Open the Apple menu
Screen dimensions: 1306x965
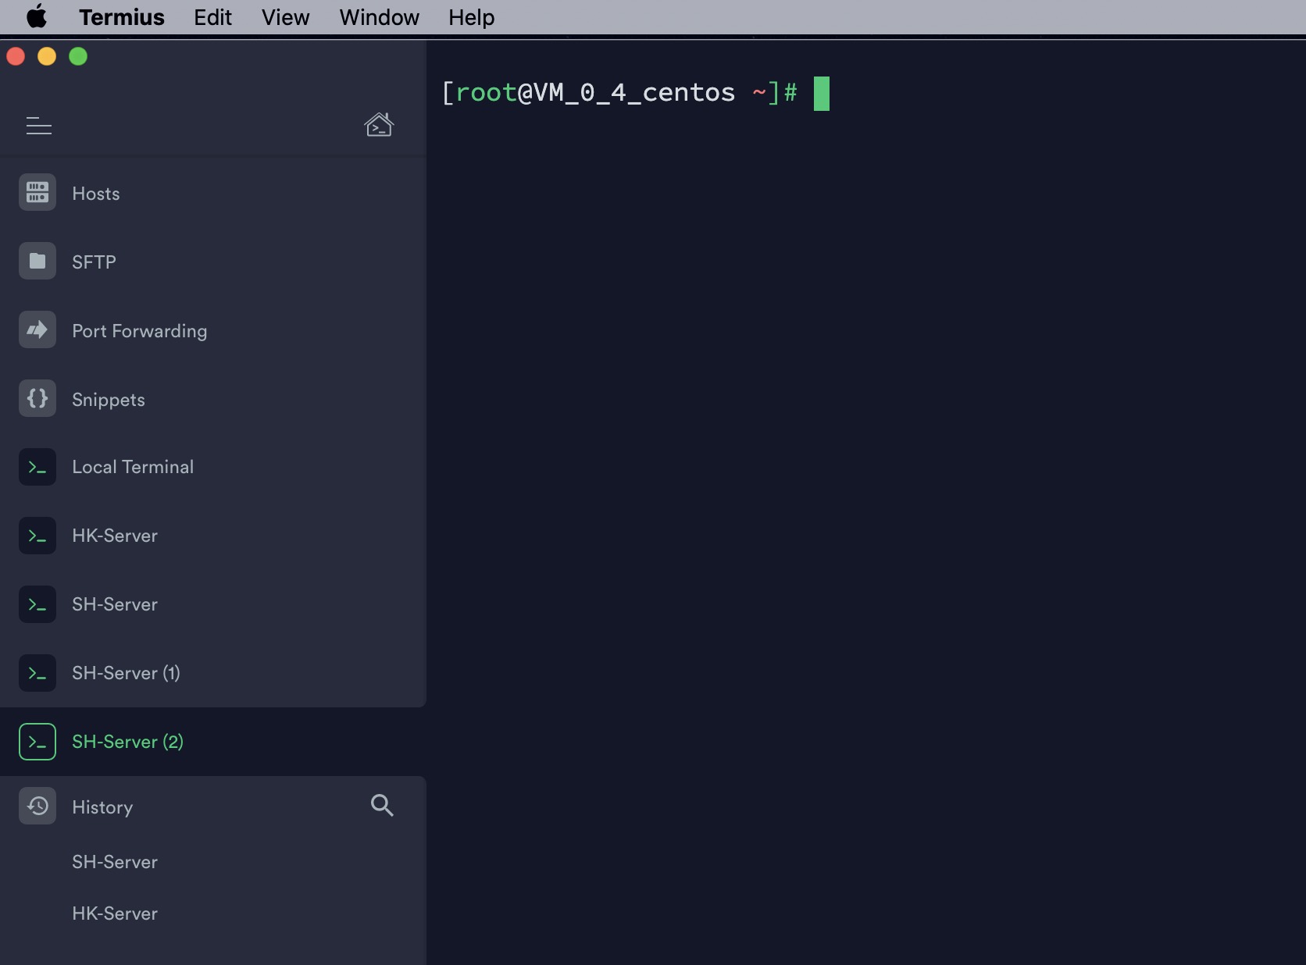point(37,16)
